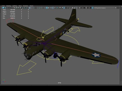
Task: Activate the Grease Pencil tool icon
Action: [x=26, y=8]
